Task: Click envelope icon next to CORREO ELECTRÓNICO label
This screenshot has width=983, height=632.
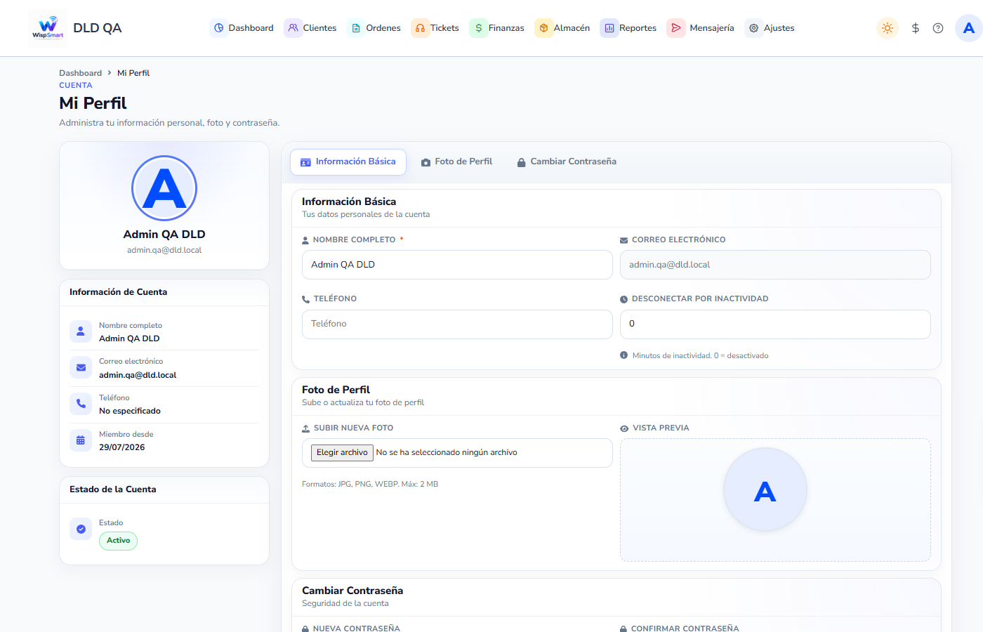Action: pyautogui.click(x=624, y=240)
